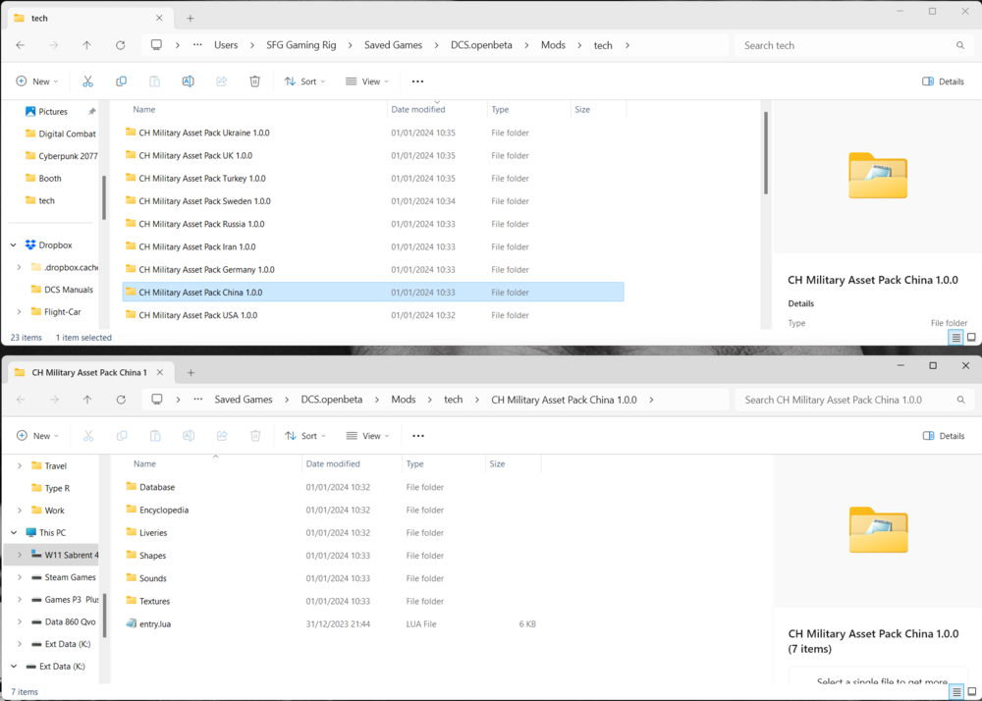Select Encyclopedia folder
The width and height of the screenshot is (982, 701).
coord(332,511)
